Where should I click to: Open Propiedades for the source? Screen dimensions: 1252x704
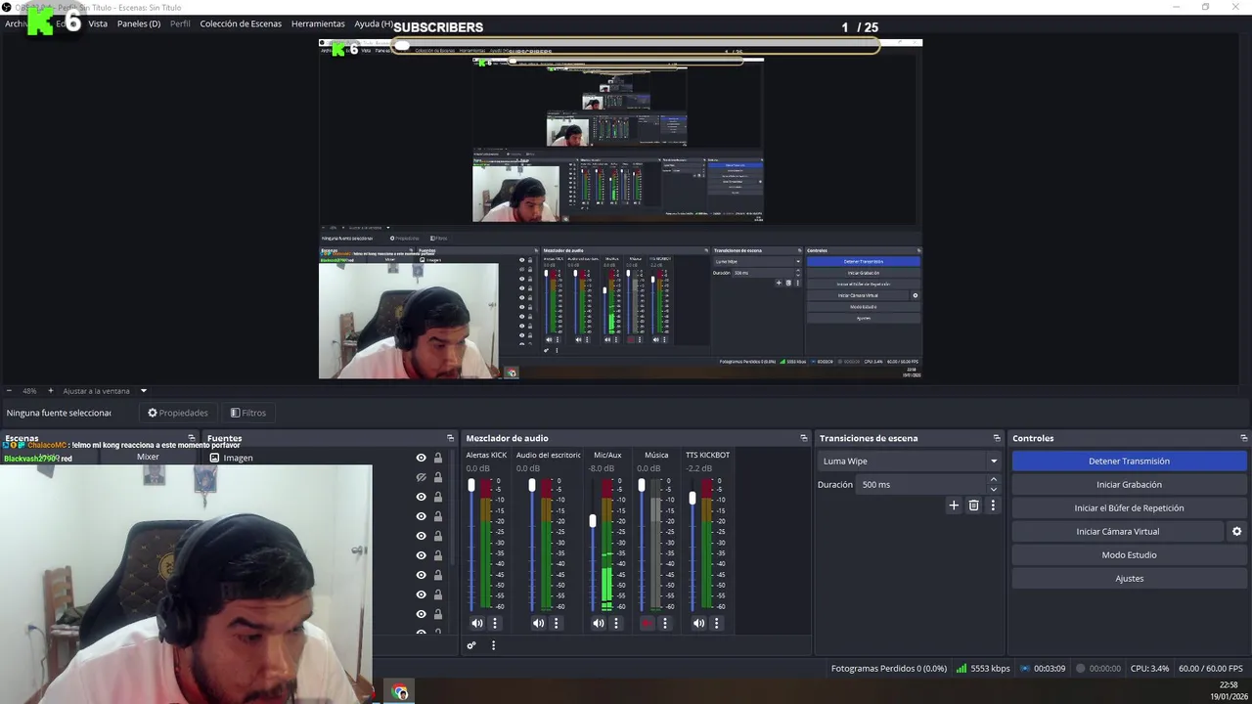coord(178,413)
